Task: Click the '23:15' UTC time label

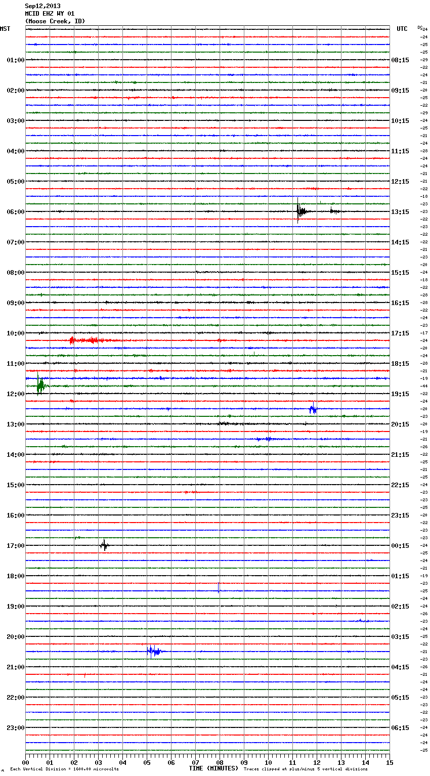Action: (x=400, y=515)
